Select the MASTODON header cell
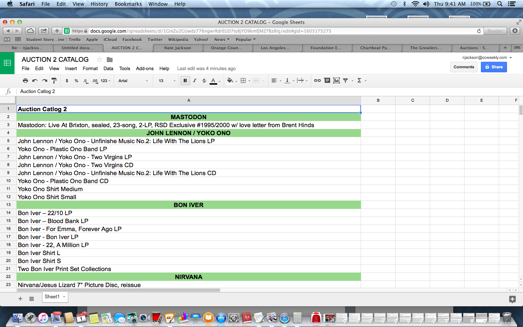The width and height of the screenshot is (523, 327). click(x=188, y=117)
